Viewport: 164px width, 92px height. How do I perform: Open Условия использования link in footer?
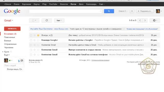[x=100, y=60]
